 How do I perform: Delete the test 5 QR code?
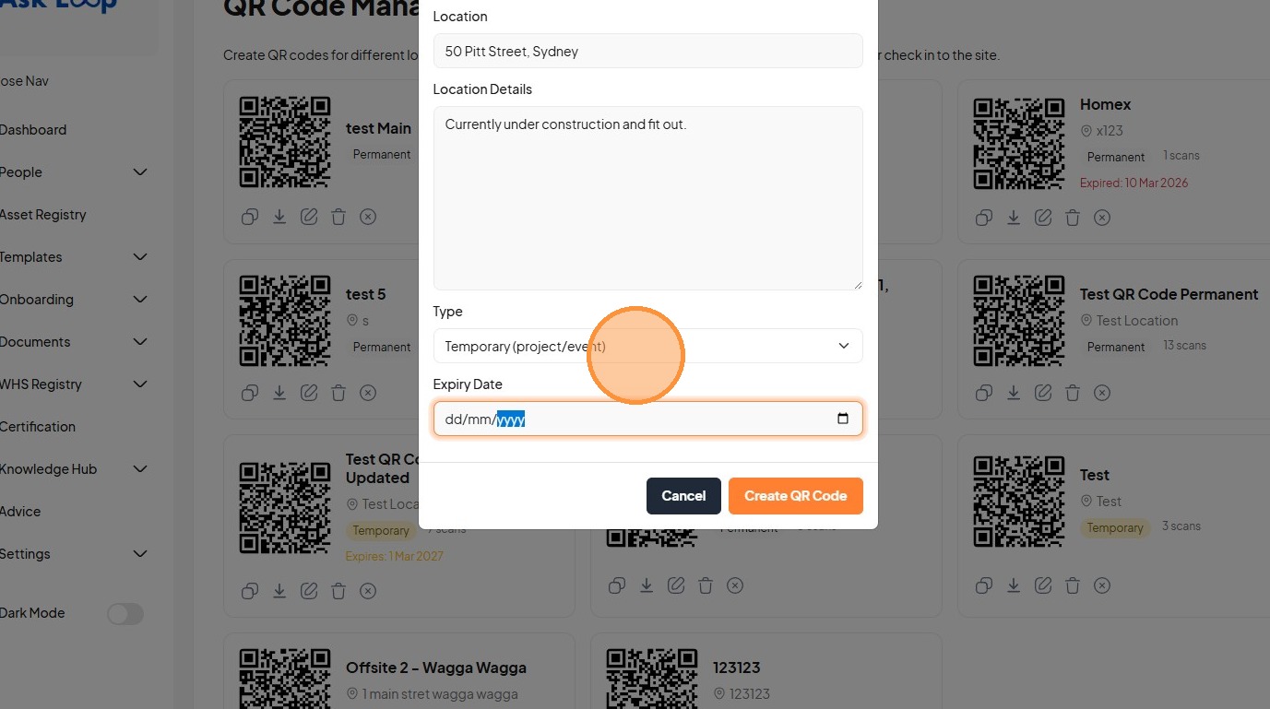(x=338, y=393)
